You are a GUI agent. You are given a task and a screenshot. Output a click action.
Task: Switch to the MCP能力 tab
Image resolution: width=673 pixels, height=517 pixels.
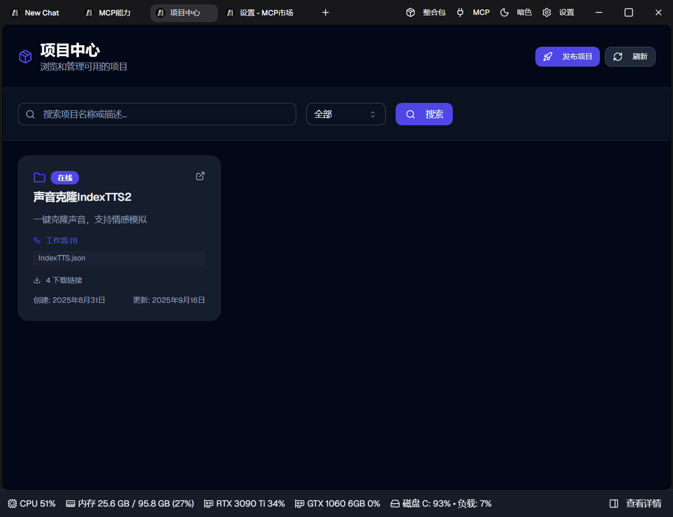tap(108, 13)
